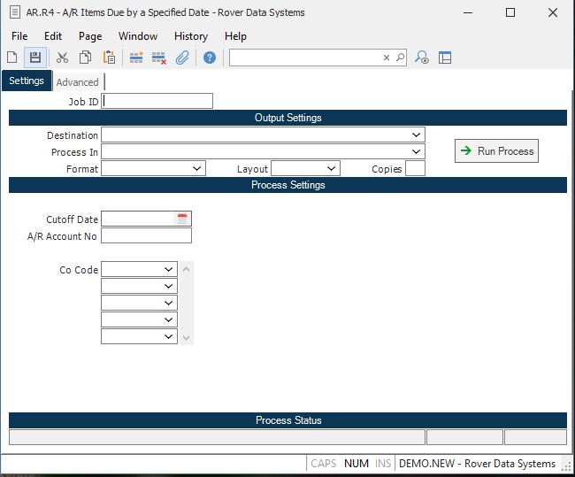
Task: Click the Cut scissors icon
Action: (x=62, y=58)
